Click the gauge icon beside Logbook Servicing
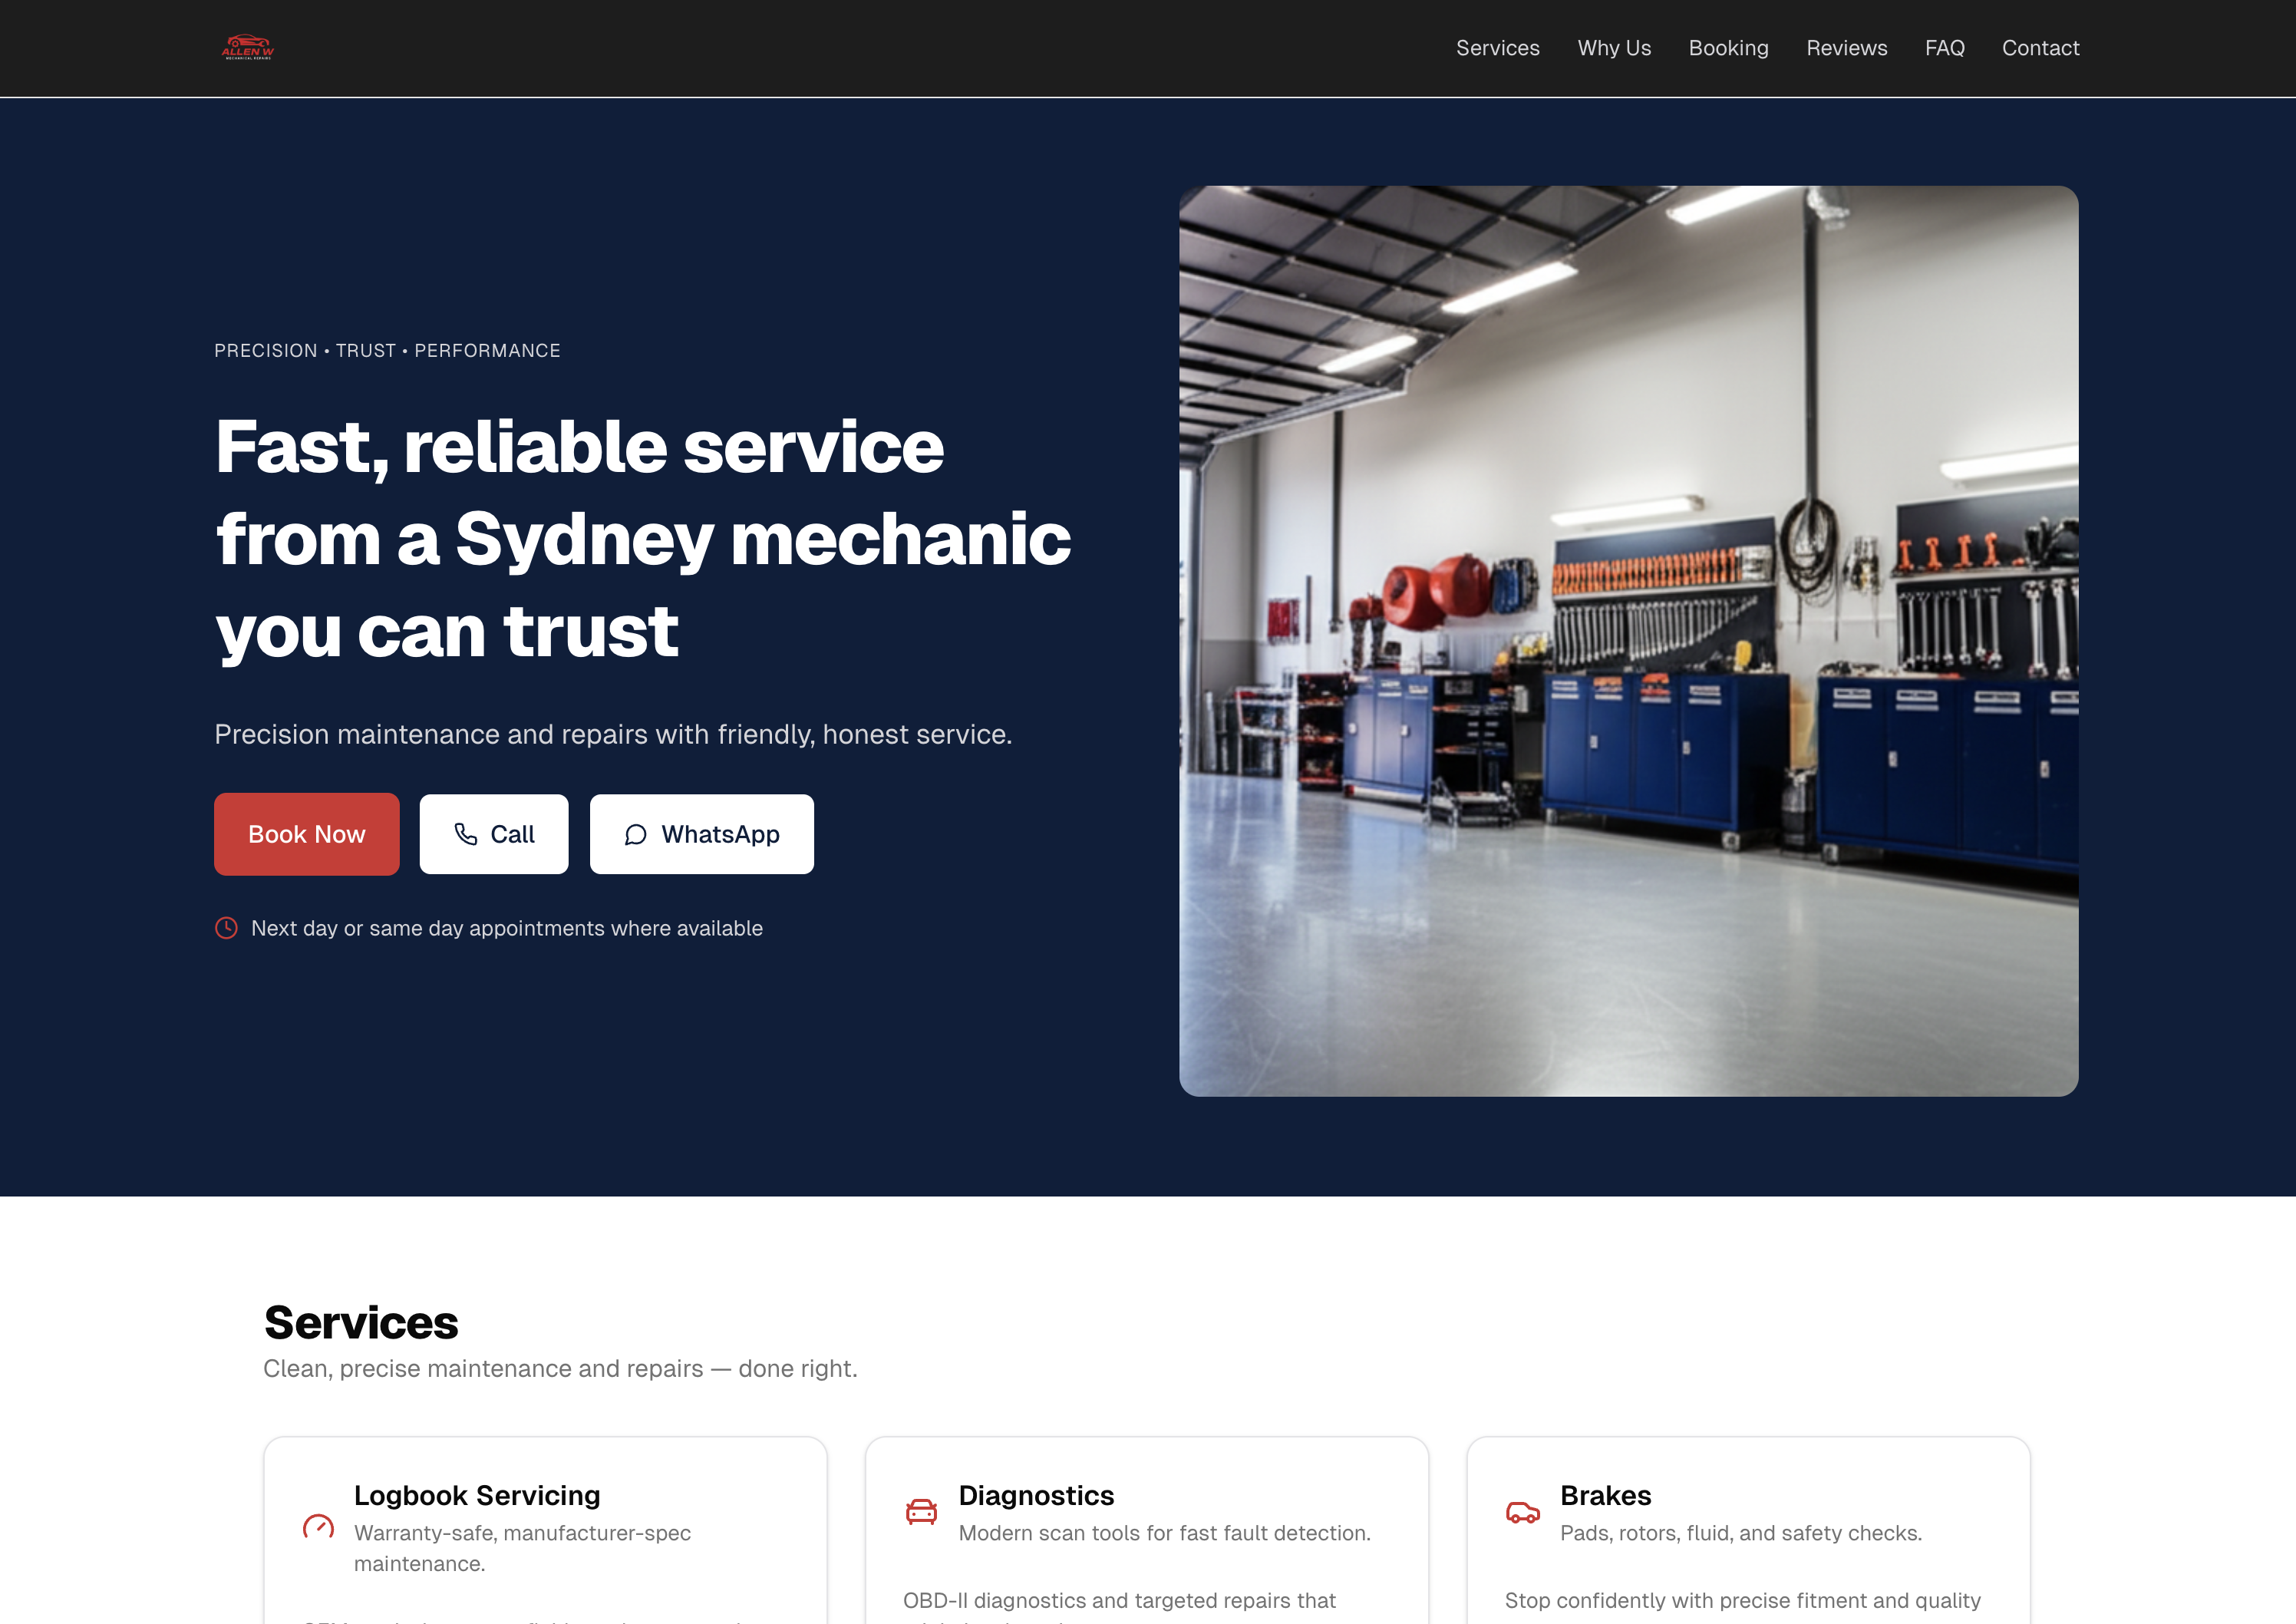 (x=318, y=1526)
